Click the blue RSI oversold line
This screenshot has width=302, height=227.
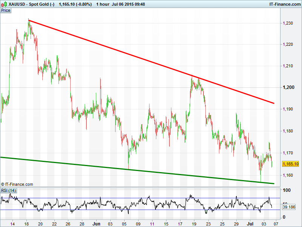151,210
